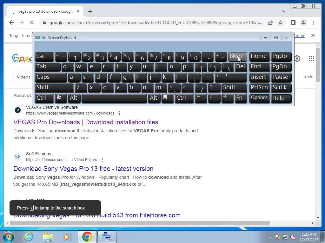This screenshot has height=243, width=325.
Task: Toggle the right Shift key
Action: [x=234, y=88]
